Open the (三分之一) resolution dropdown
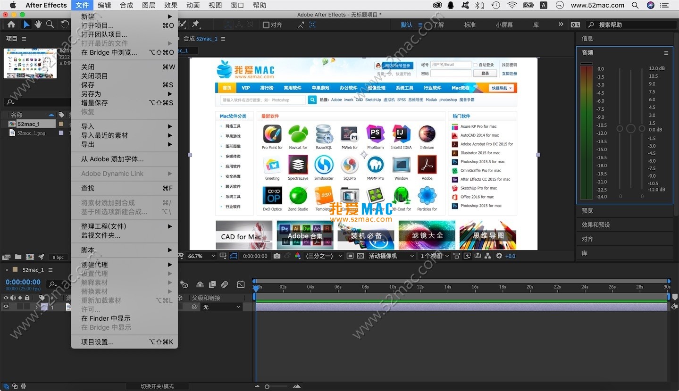This screenshot has height=391, width=679. click(324, 256)
